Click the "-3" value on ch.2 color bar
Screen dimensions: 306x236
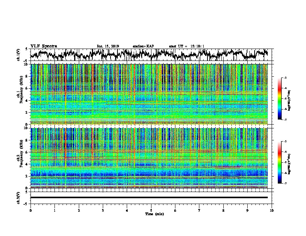pos(285,142)
